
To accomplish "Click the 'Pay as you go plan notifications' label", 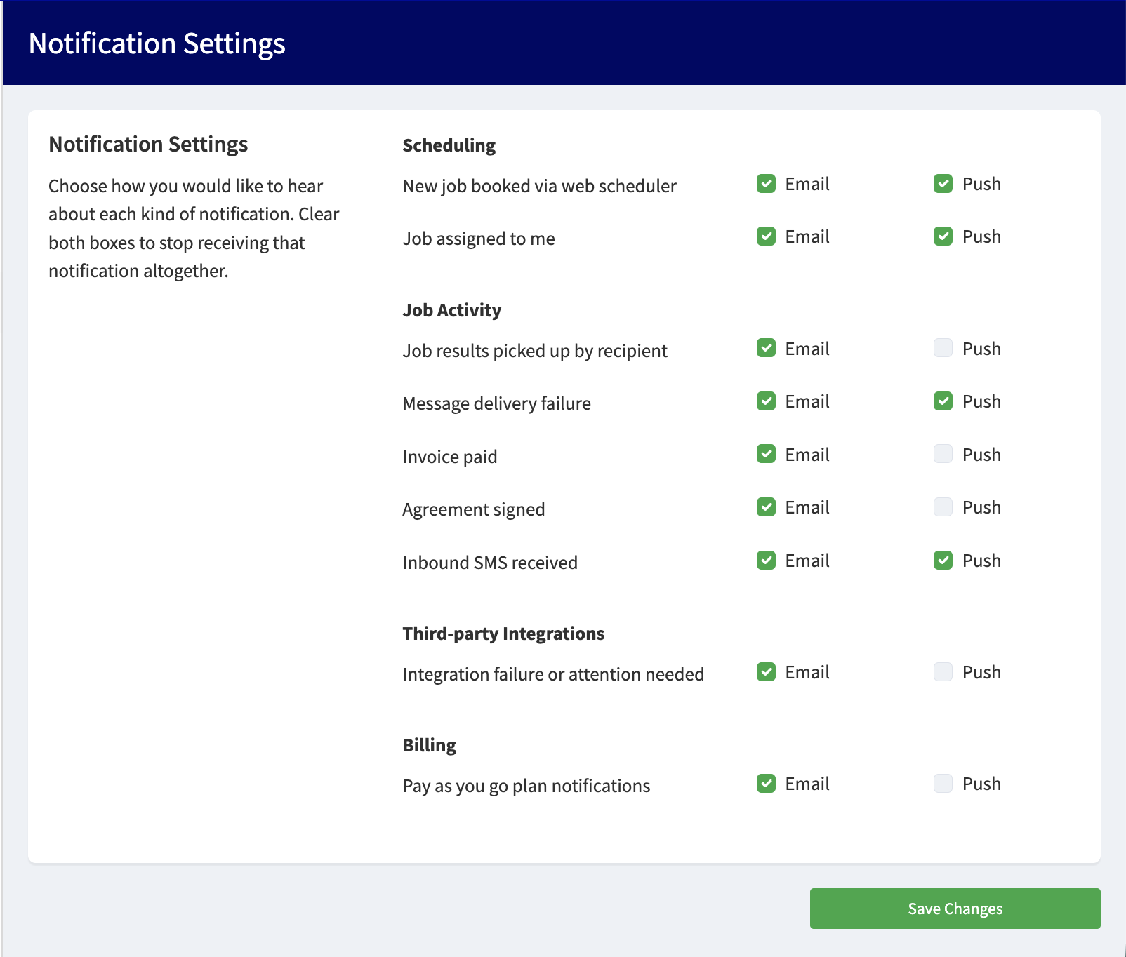I will coord(526,786).
